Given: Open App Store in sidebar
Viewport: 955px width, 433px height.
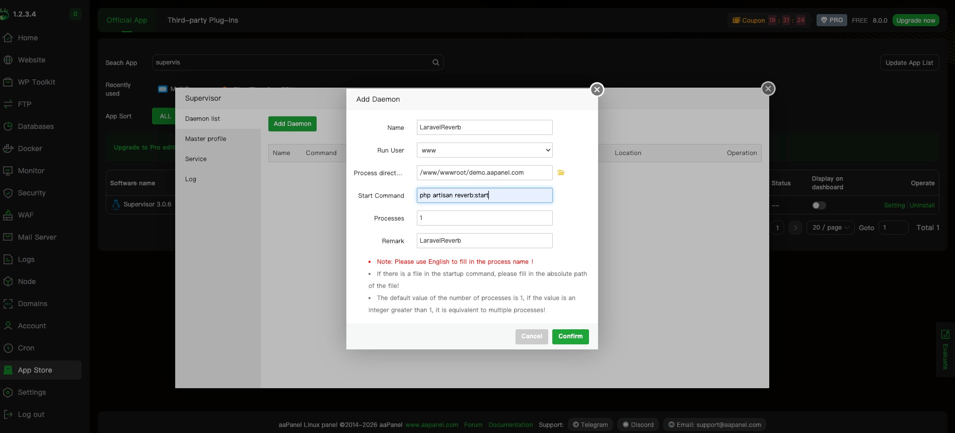Looking at the screenshot, I should tap(41, 370).
